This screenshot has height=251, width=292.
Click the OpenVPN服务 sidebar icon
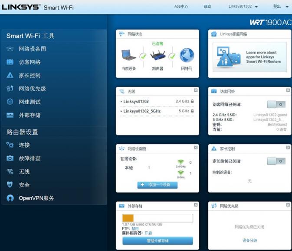click(x=10, y=198)
